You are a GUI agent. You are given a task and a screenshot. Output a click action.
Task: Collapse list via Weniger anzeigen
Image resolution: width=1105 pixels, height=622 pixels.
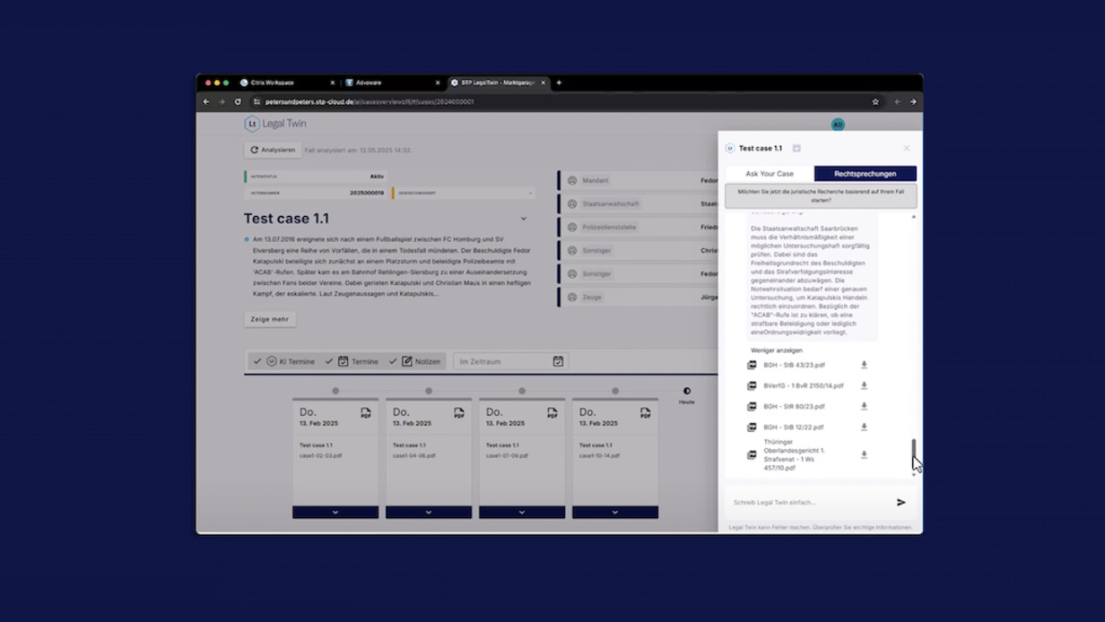tap(777, 350)
